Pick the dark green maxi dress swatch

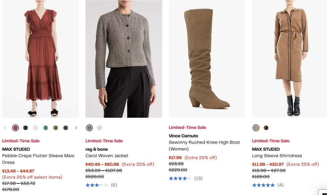pos(65,128)
